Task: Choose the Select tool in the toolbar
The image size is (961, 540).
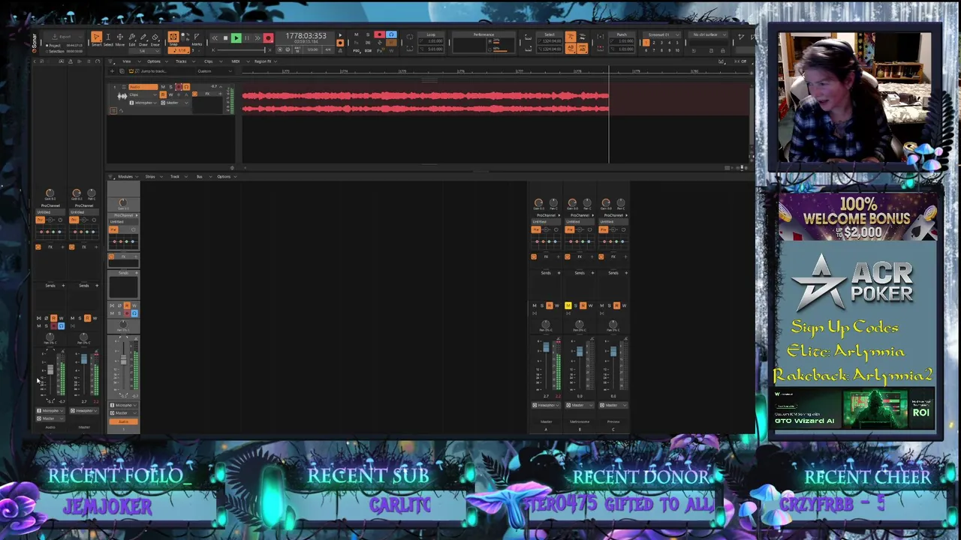Action: (107, 37)
